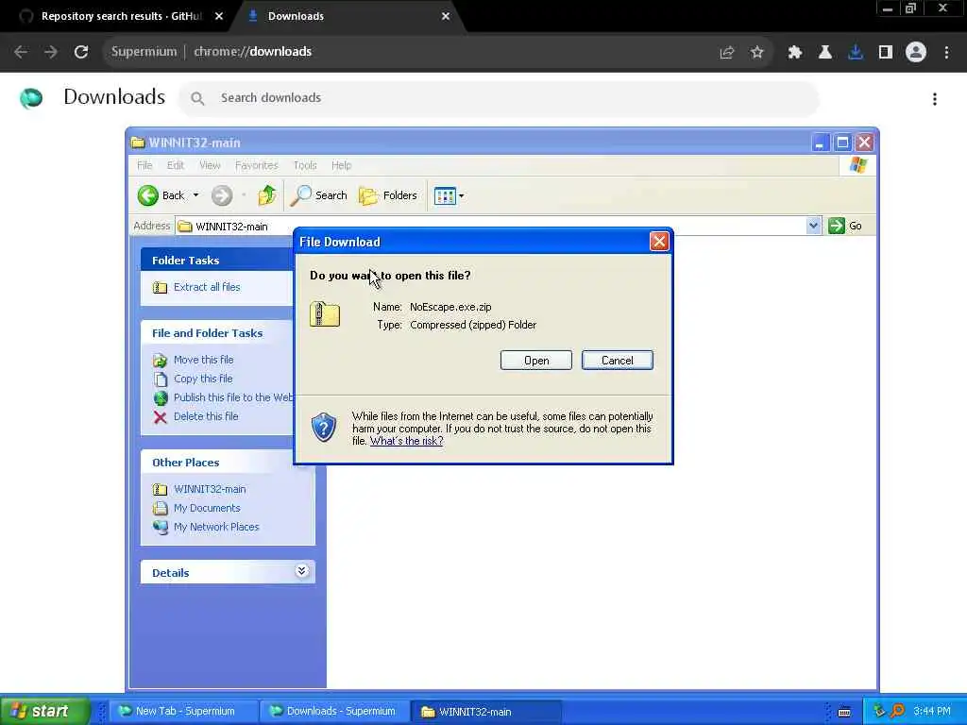Open the browser downloads tray icon
967x725 pixels.
pyautogui.click(x=856, y=53)
